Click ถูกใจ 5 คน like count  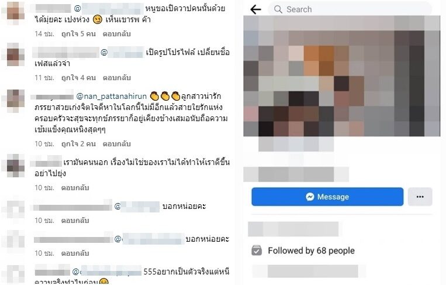pos(78,34)
